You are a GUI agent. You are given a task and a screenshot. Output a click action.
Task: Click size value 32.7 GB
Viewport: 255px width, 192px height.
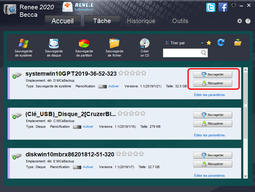[x=154, y=167]
